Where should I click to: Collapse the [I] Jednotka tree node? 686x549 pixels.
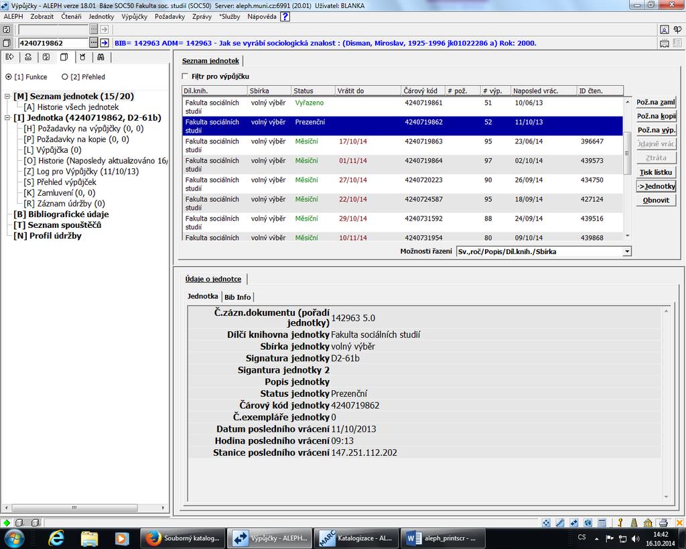click(7, 118)
